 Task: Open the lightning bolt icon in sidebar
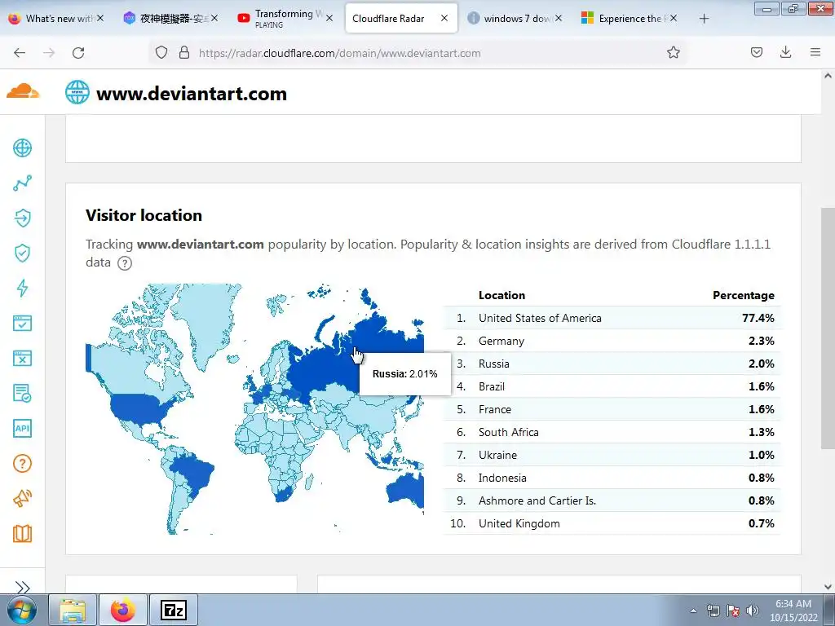[22, 288]
